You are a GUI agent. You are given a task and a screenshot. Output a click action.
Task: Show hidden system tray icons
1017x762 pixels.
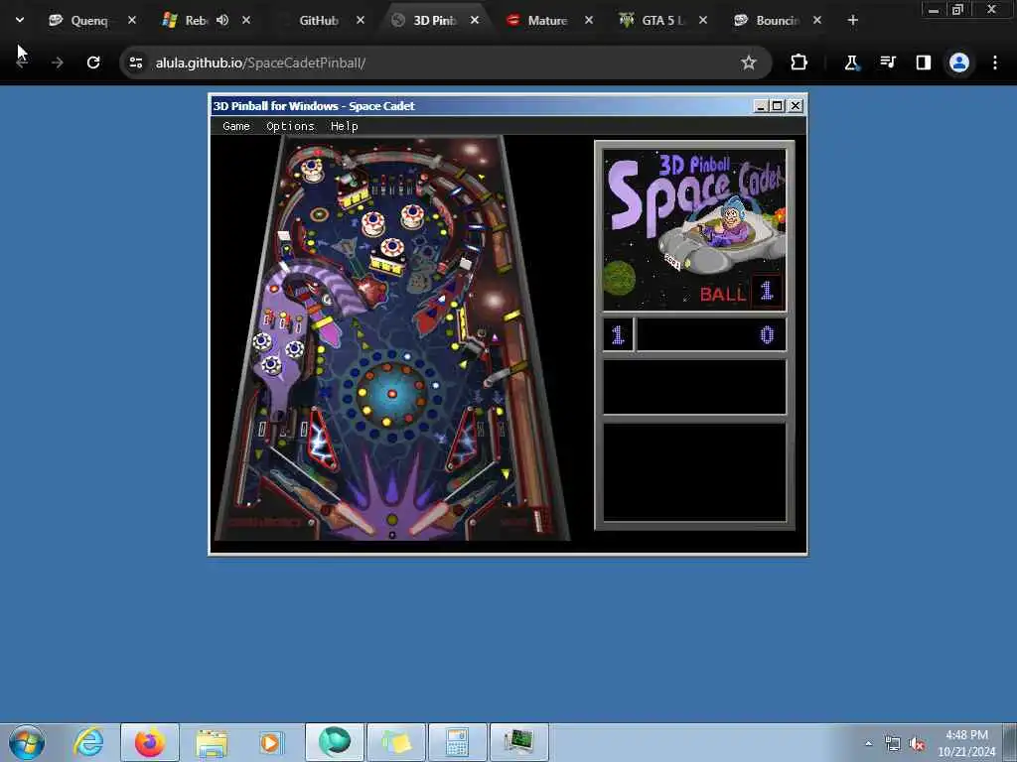pos(868,744)
